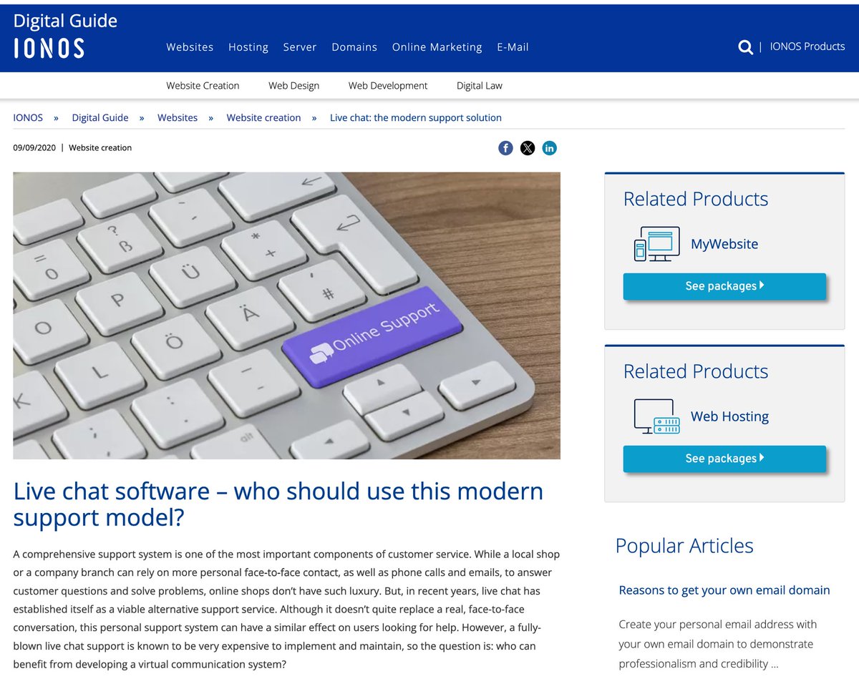Go to IONOS Products
This screenshot has height=684, width=859.
[807, 47]
